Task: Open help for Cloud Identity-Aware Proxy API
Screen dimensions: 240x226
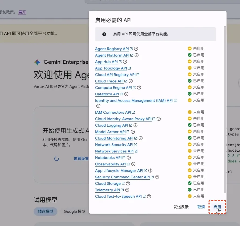Action: (159, 119)
